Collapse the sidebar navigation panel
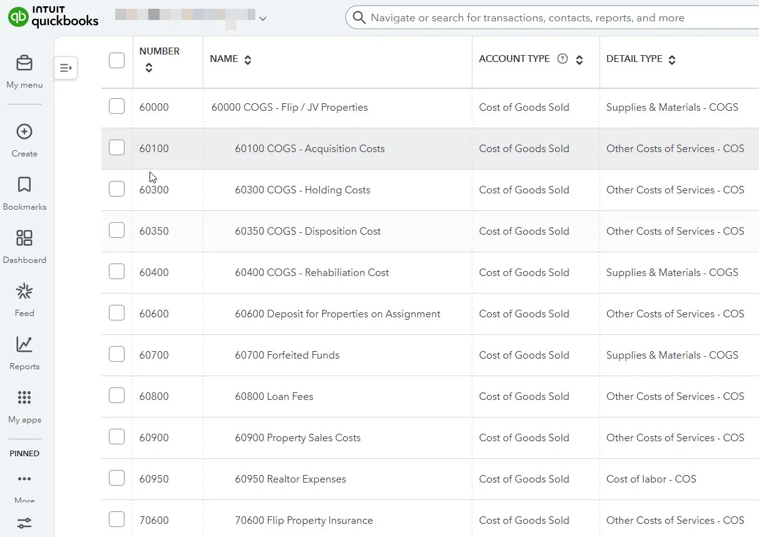Viewport: 759px width, 537px height. [x=66, y=68]
